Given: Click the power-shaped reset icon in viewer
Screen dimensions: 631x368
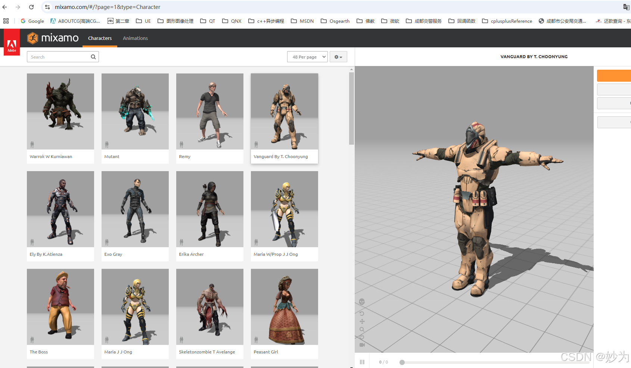Looking at the screenshot, I should tap(361, 337).
